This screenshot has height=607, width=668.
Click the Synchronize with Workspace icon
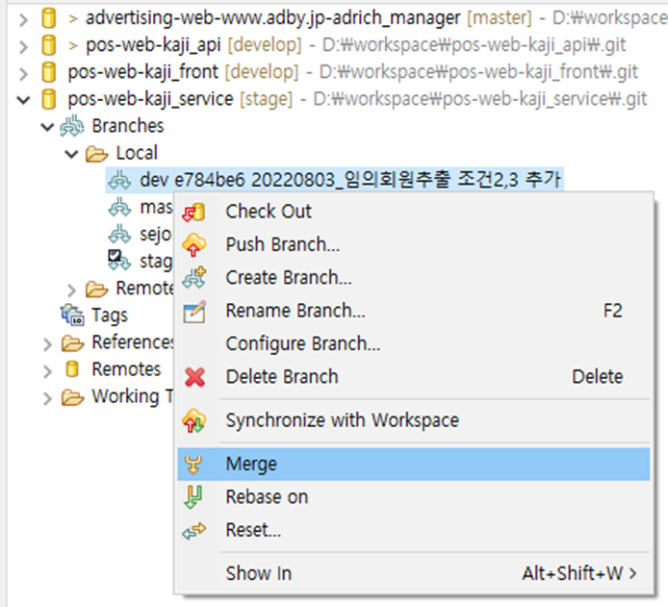click(193, 420)
